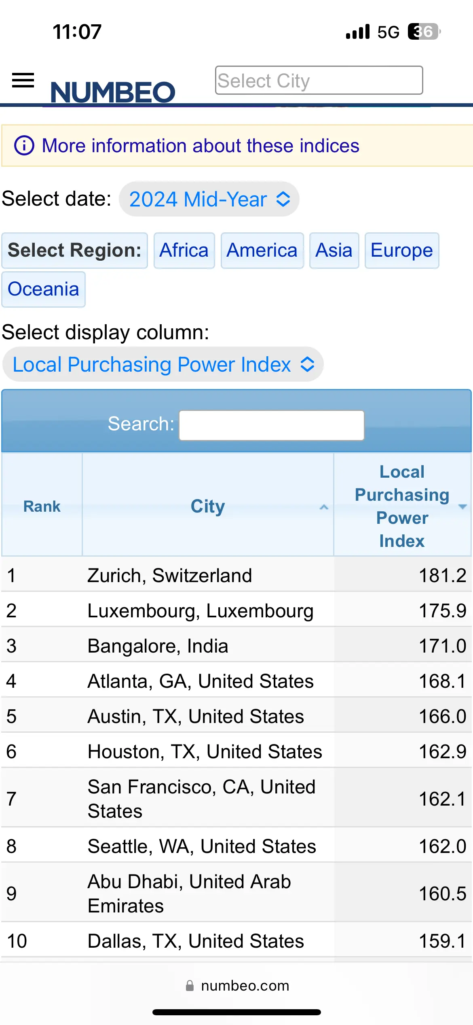Tap the battery status indicator
473x1025 pixels.
[424, 32]
